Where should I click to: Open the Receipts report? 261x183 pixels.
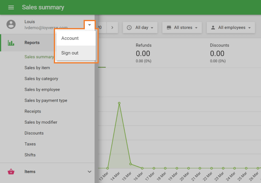[33, 111]
